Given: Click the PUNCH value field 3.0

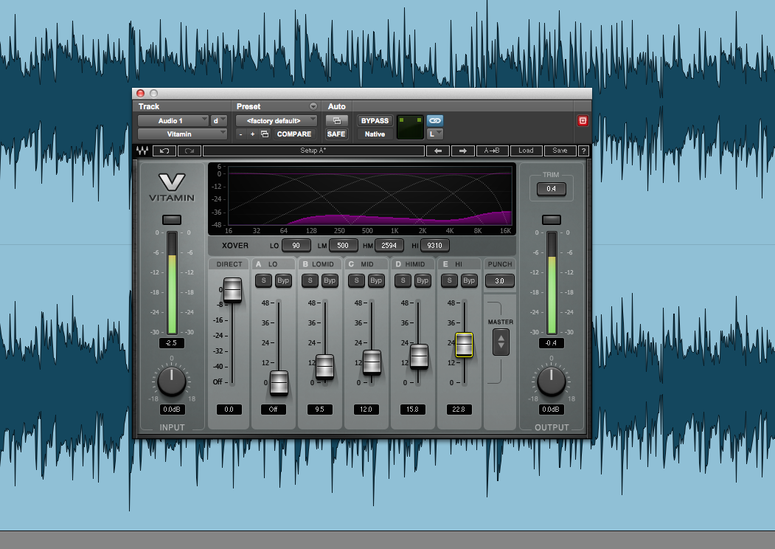Looking at the screenshot, I should 500,281.
